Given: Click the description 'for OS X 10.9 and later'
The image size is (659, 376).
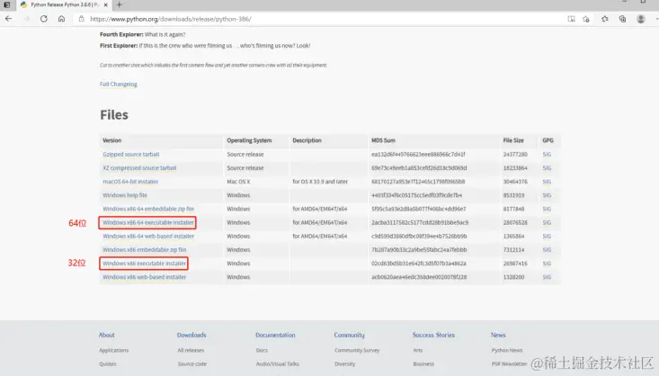Looking at the screenshot, I should (320, 182).
